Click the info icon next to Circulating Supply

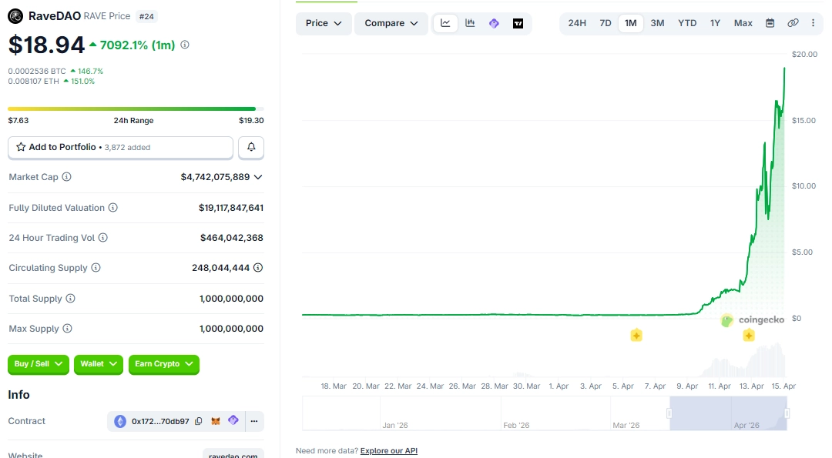tap(96, 268)
